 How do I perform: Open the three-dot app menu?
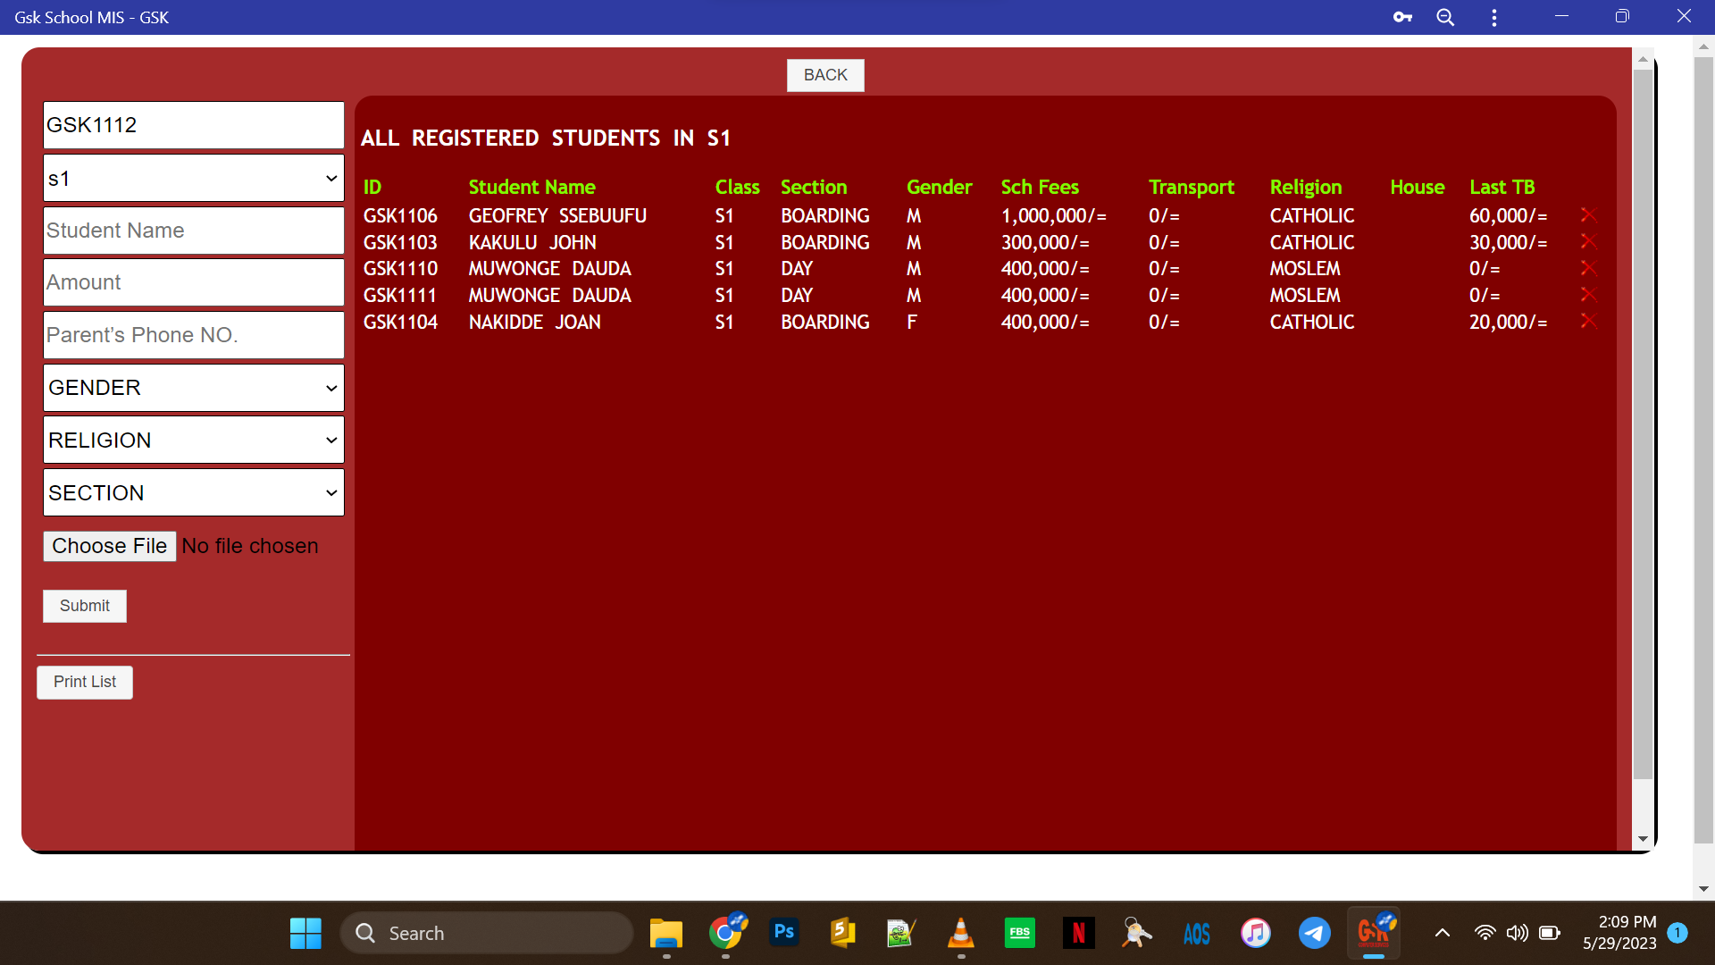(1493, 17)
